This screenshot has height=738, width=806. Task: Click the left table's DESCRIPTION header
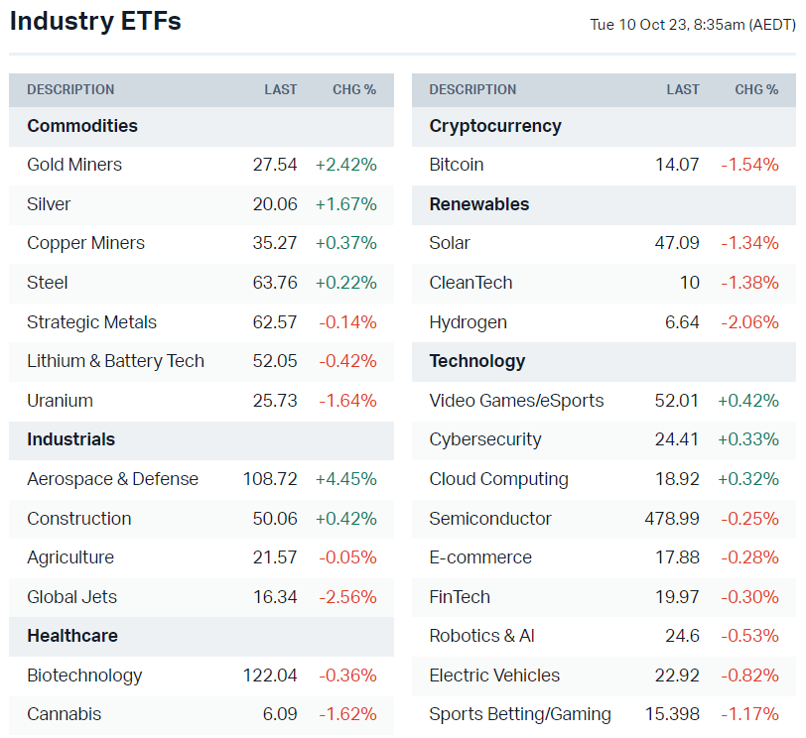[70, 89]
